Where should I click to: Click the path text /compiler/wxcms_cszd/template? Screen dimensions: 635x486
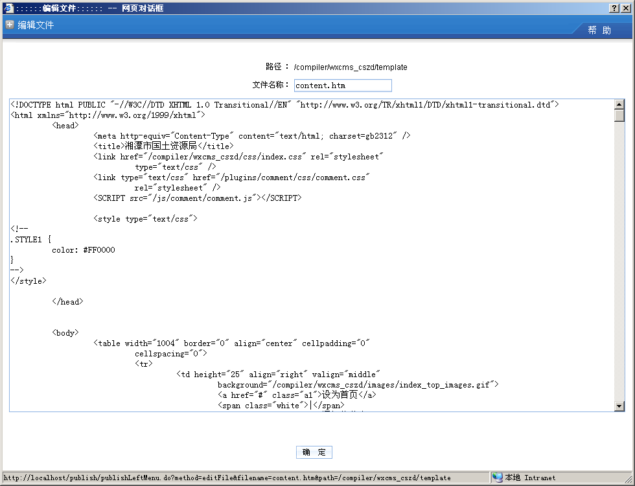[x=351, y=67]
